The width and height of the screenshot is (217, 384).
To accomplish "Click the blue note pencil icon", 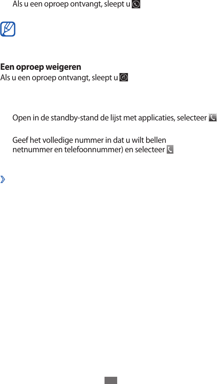I will (x=8, y=29).
